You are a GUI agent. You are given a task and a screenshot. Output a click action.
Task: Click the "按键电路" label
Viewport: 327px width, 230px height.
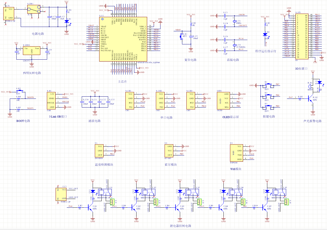(x=269, y=116)
